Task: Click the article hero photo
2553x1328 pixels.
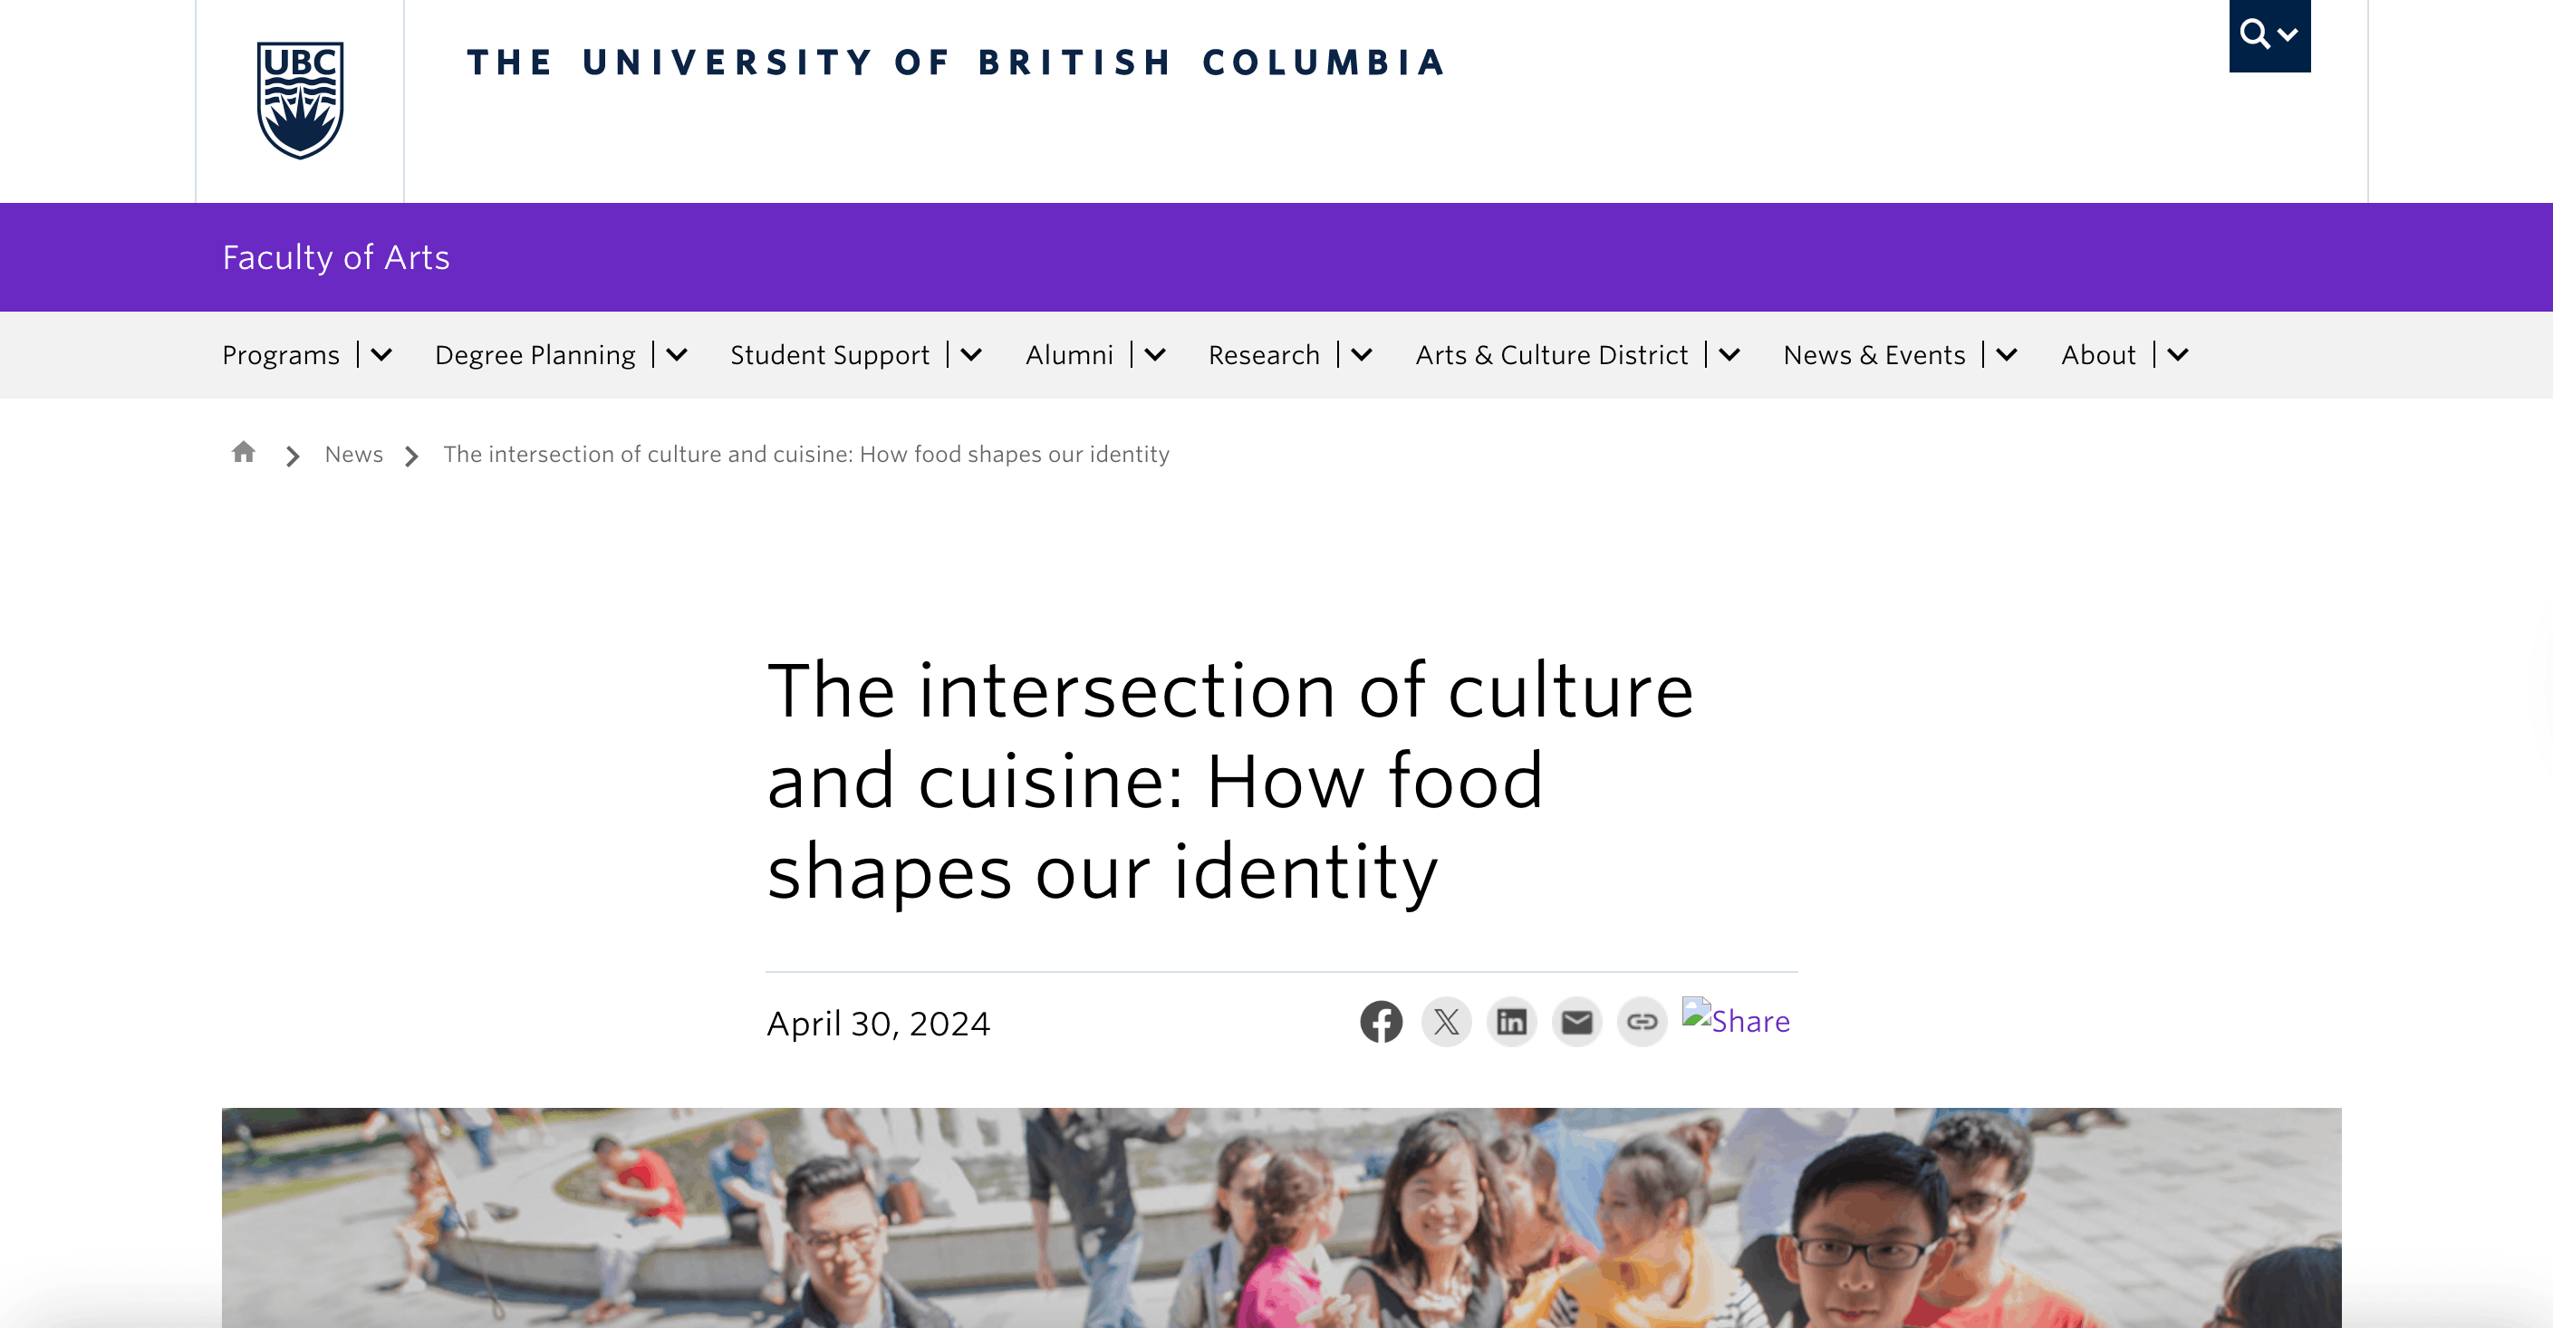Action: [1276, 1219]
